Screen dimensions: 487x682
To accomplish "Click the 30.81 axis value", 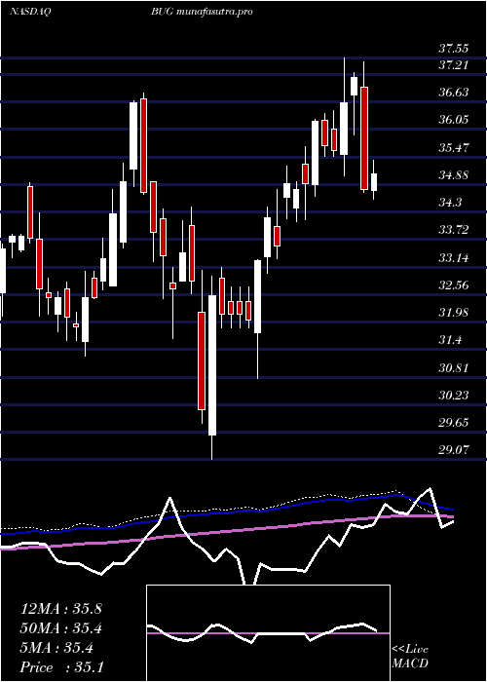I will point(454,368).
